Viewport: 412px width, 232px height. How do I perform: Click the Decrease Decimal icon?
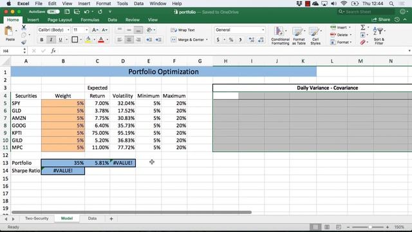(x=261, y=40)
